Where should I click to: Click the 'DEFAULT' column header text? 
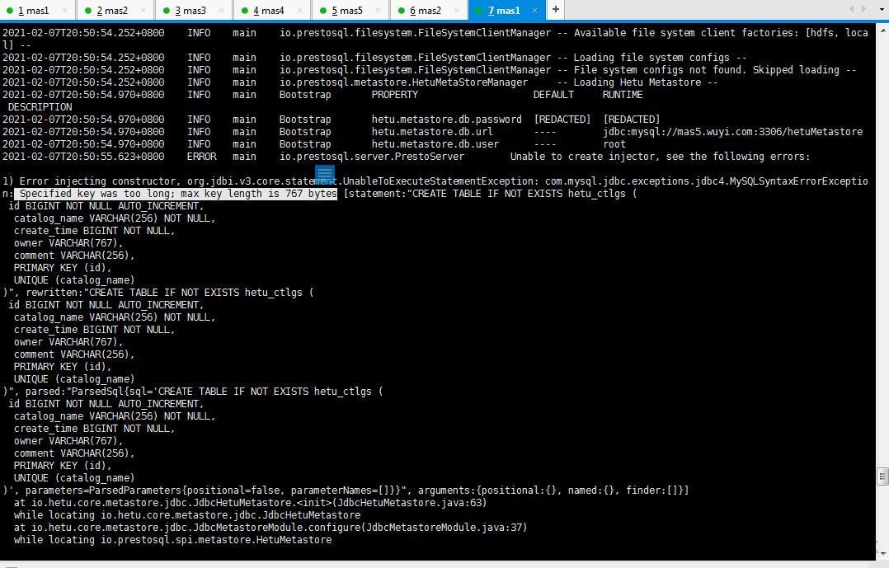(x=553, y=95)
